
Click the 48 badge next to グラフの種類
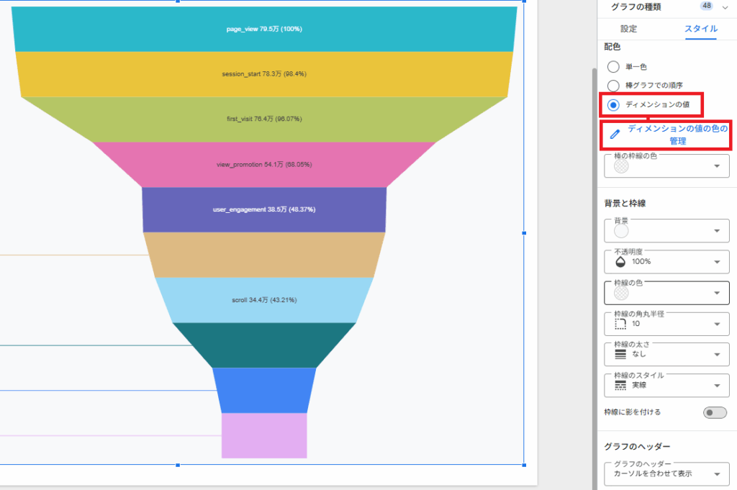[707, 6]
